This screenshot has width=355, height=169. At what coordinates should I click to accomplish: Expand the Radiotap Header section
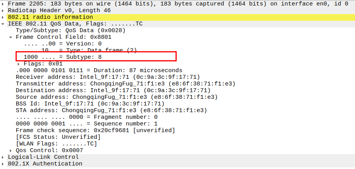[4, 10]
